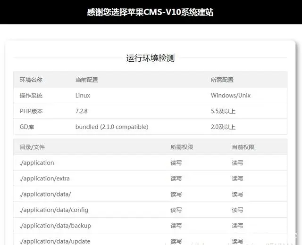Screen dimensions: 302x245
Task: Click the Windows/Unix required configuration value
Action: [230, 95]
